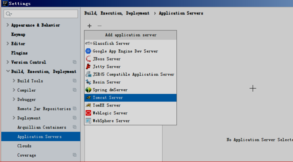Click project-level icon beside Compiler

75,90
